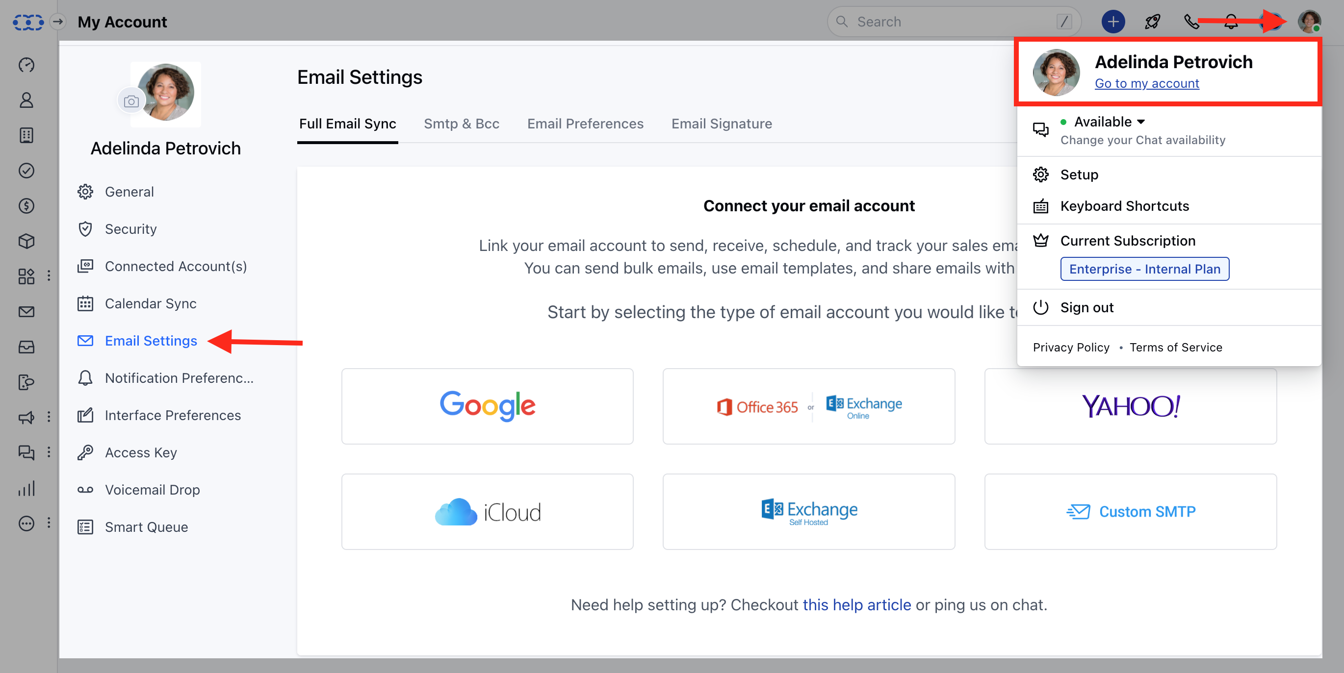The width and height of the screenshot is (1344, 673).
Task: Open the reports bar-chart sidebar icon
Action: point(26,489)
